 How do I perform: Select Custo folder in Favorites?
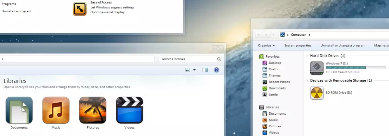tap(273, 69)
